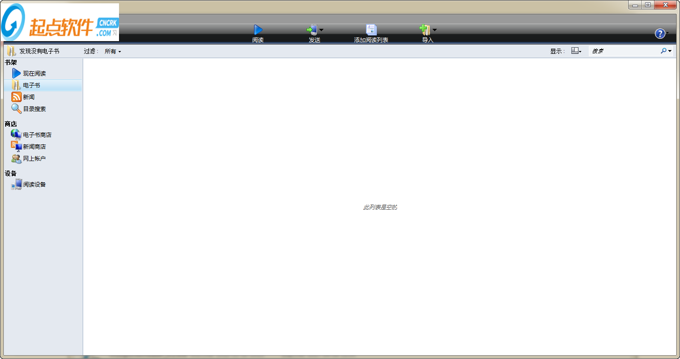Image resolution: width=680 pixels, height=359 pixels.
Task: Click the 设备 section header
Action: point(11,173)
